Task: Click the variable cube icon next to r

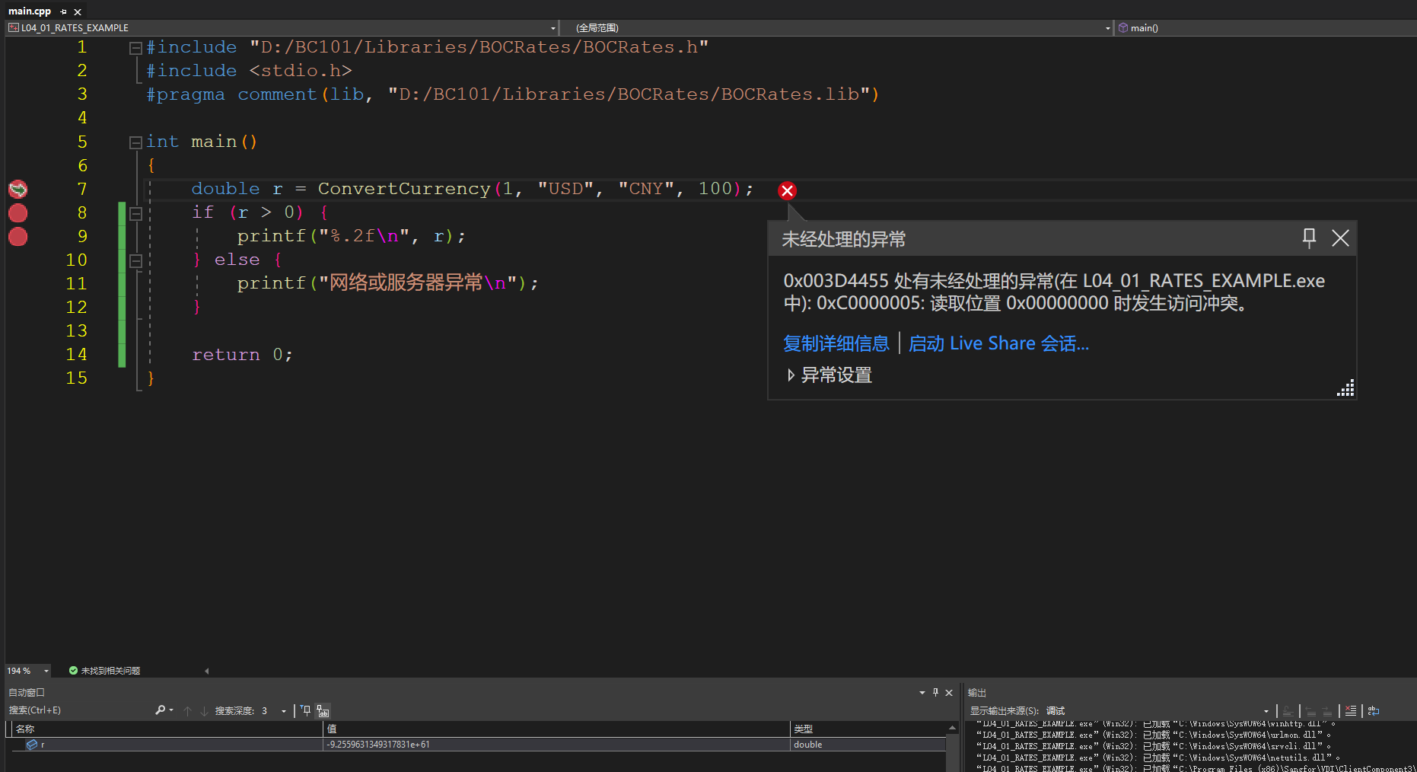Action: (31, 745)
